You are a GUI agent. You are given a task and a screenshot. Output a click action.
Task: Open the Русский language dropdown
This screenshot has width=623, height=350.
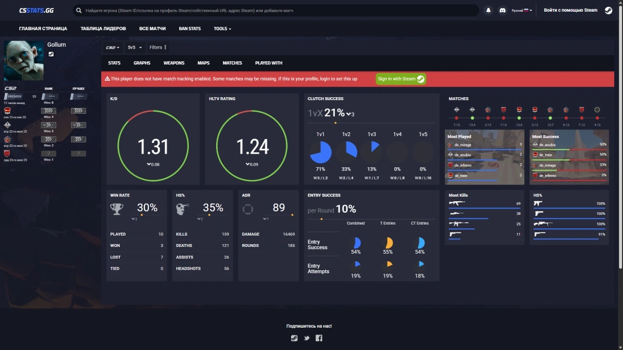tap(522, 10)
